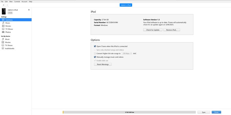231x115 pixels.
Task: Click the TV Shows icon under Settings
Action: pos(3,29)
